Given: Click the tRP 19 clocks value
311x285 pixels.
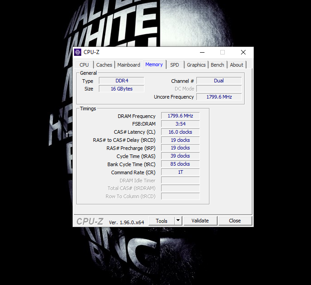Looking at the screenshot, I should 180,148.
